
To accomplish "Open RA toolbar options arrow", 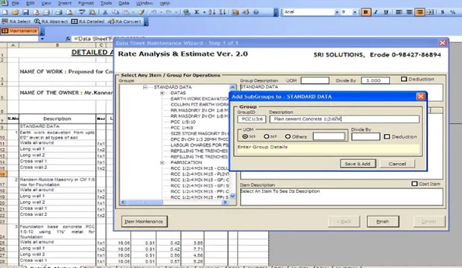I will (146, 22).
